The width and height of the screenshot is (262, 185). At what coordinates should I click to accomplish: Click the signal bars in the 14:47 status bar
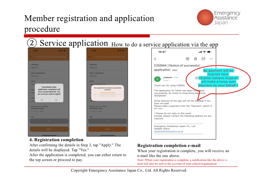click(200, 52)
